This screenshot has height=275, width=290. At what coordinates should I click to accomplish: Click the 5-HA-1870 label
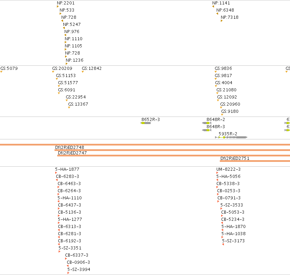click(233, 226)
